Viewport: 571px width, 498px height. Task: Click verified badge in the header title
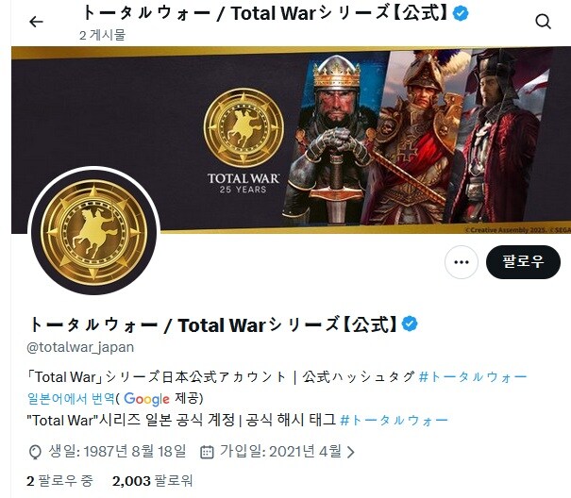click(x=461, y=13)
